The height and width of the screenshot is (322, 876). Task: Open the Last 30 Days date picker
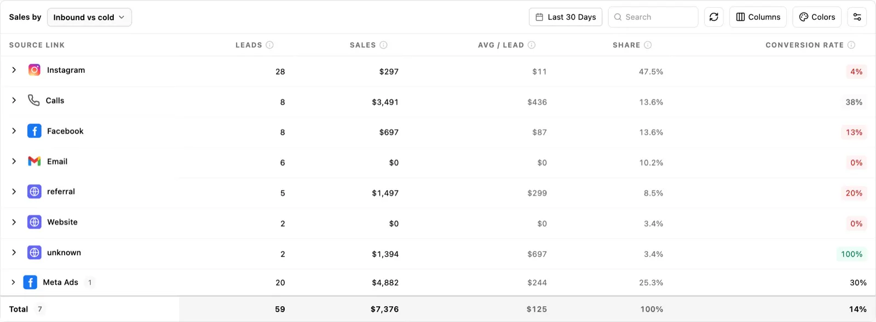point(566,17)
